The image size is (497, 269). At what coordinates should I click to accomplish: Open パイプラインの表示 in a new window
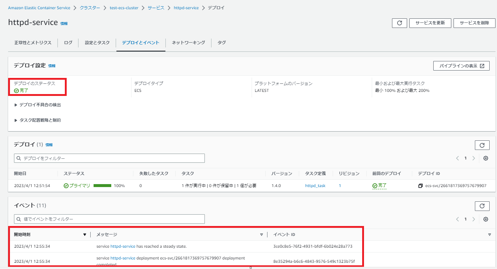tap(461, 66)
